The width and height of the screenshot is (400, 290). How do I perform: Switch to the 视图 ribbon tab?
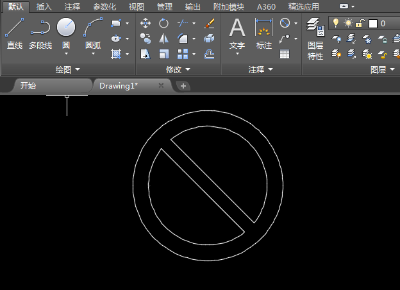(137, 6)
